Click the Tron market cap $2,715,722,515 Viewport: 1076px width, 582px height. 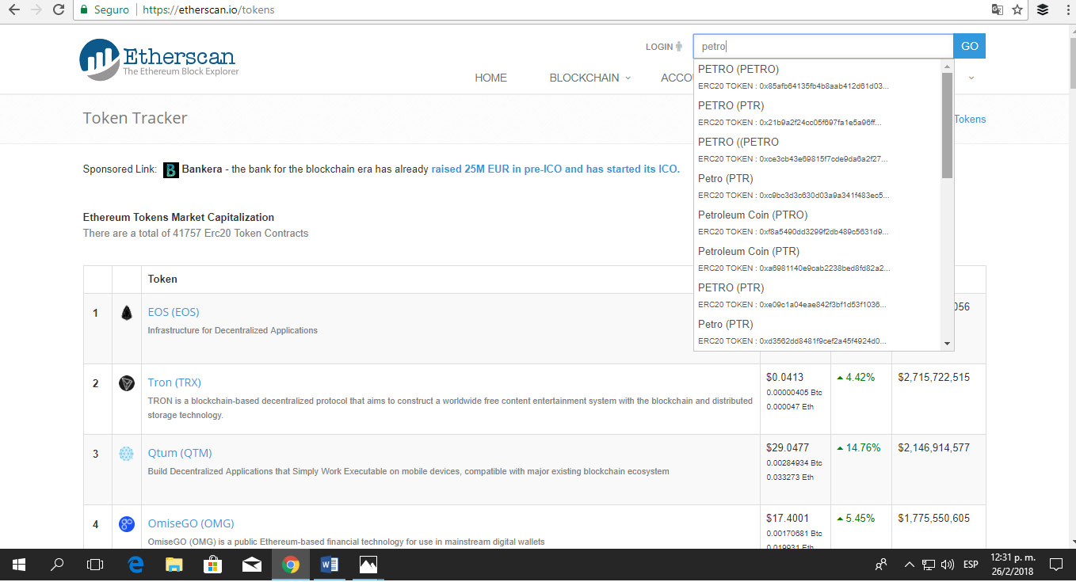[x=933, y=378]
